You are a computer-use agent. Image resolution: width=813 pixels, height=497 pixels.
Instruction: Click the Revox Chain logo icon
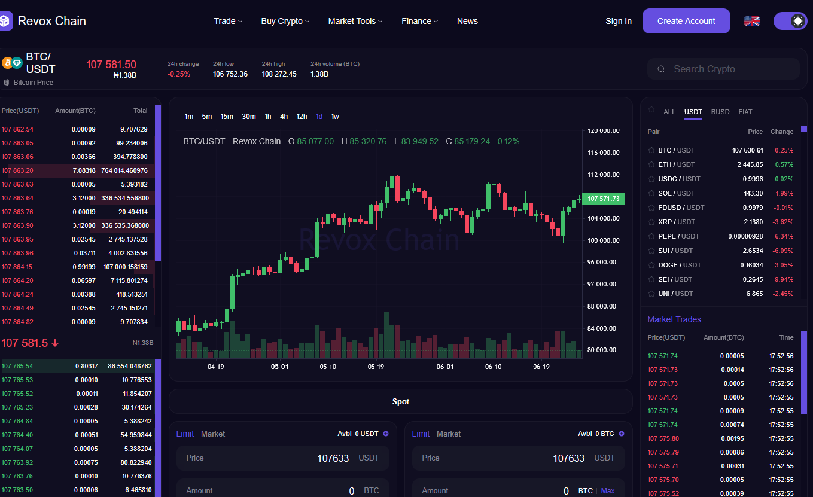[x=5, y=21]
